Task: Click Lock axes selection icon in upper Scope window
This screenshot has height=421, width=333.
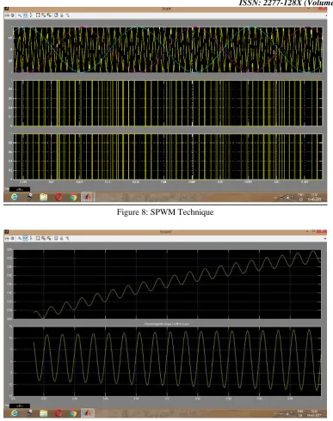Action: (x=62, y=15)
